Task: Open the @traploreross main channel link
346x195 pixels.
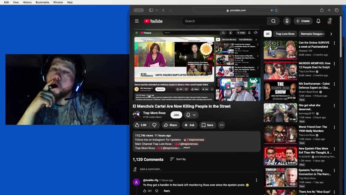Action: click(186, 144)
